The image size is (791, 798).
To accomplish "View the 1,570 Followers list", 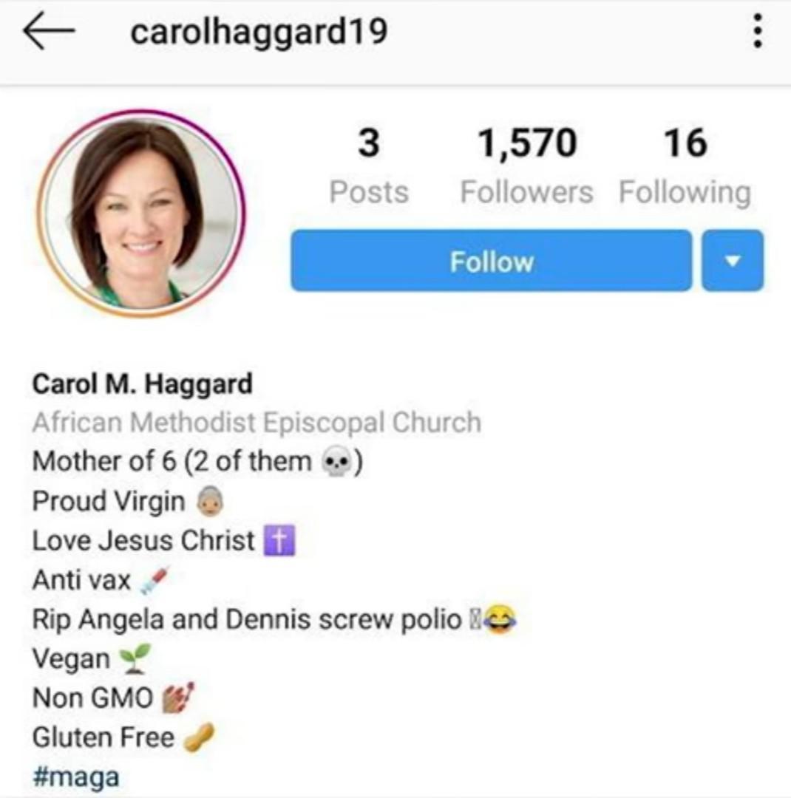I will click(x=527, y=166).
